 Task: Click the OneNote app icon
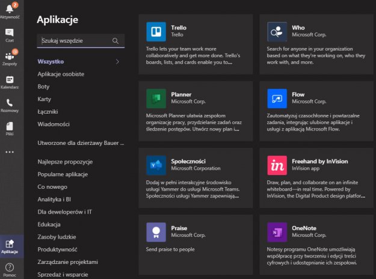pos(277,232)
